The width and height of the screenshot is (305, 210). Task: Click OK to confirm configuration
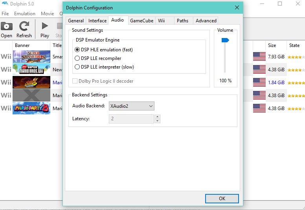point(222,199)
